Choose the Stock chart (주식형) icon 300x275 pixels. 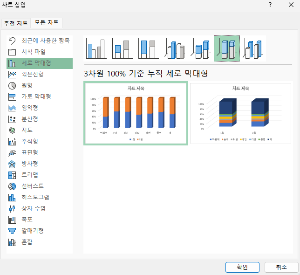(x=12, y=141)
